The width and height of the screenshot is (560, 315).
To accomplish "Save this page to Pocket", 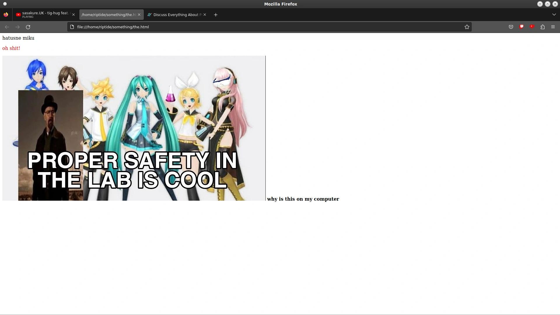I will tap(511, 27).
